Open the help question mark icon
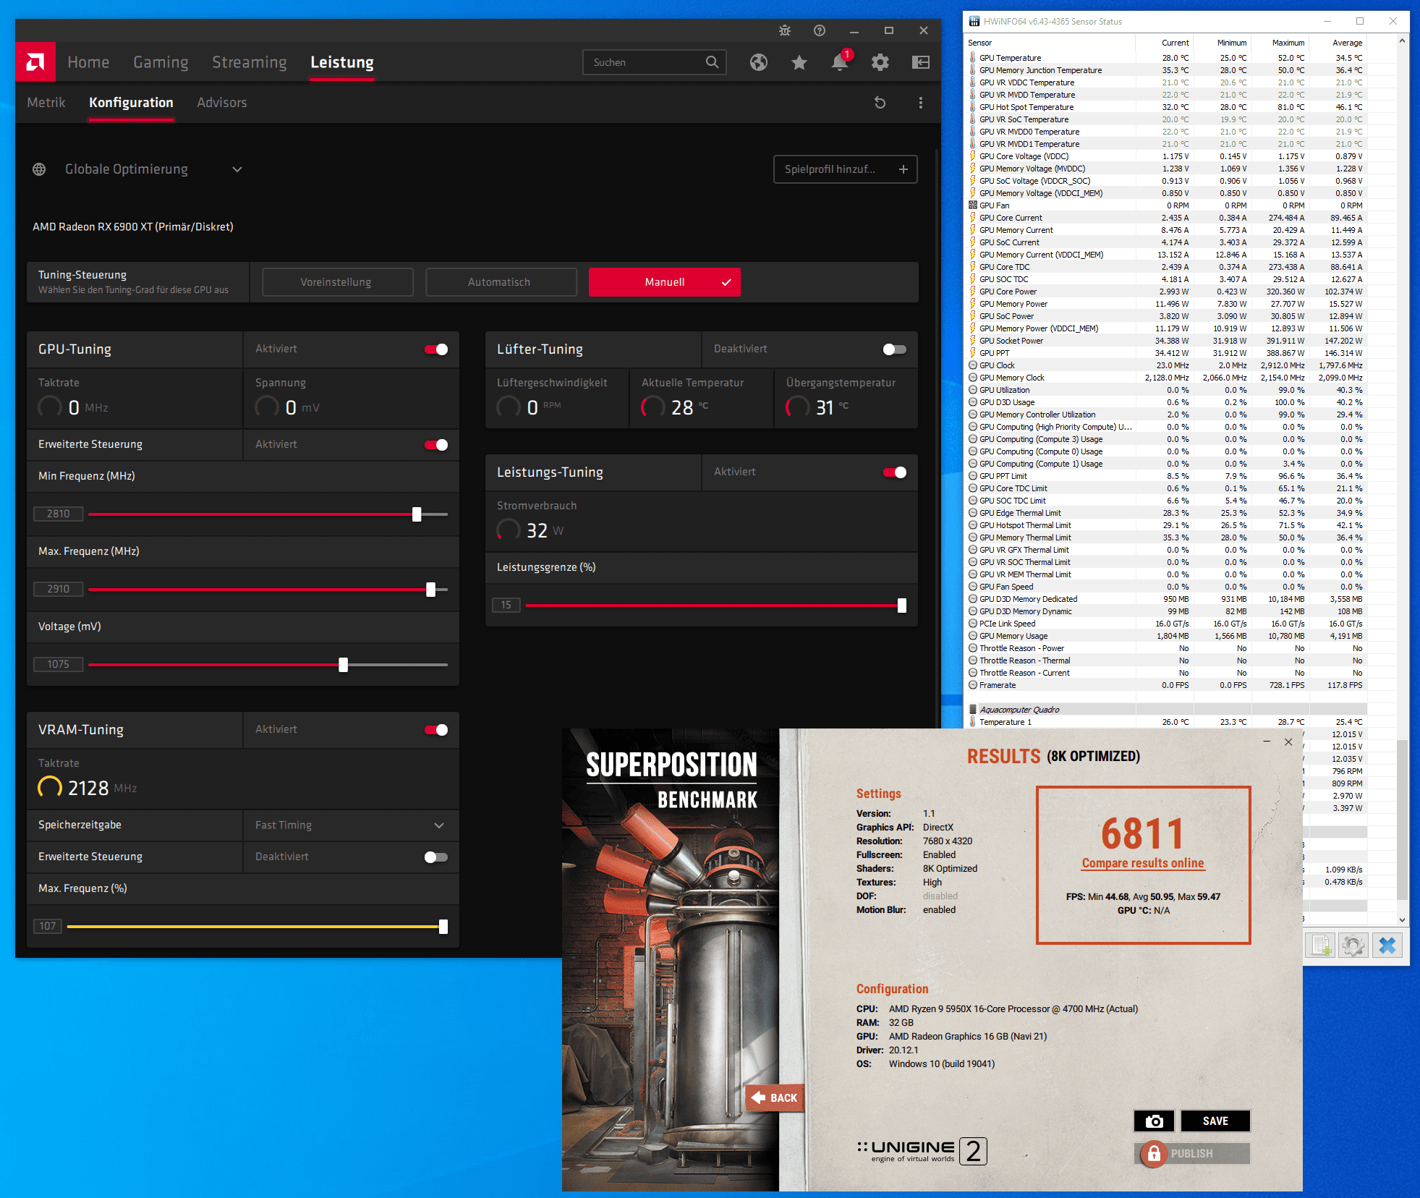Image resolution: width=1420 pixels, height=1198 pixels. [x=820, y=30]
